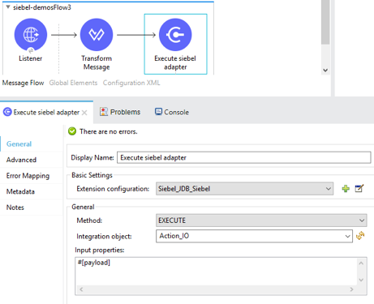Add a new extension configuration

click(346, 189)
